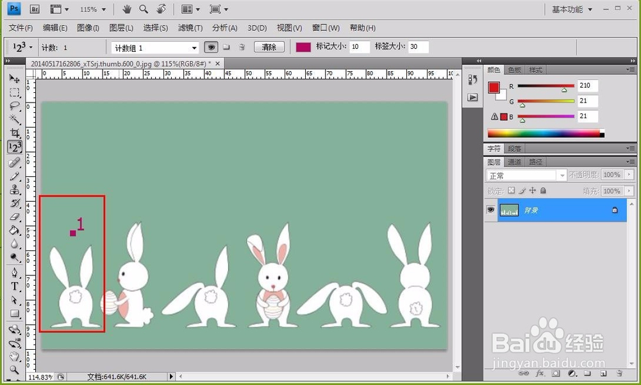Select the Healing Brush tool

[x=14, y=162]
